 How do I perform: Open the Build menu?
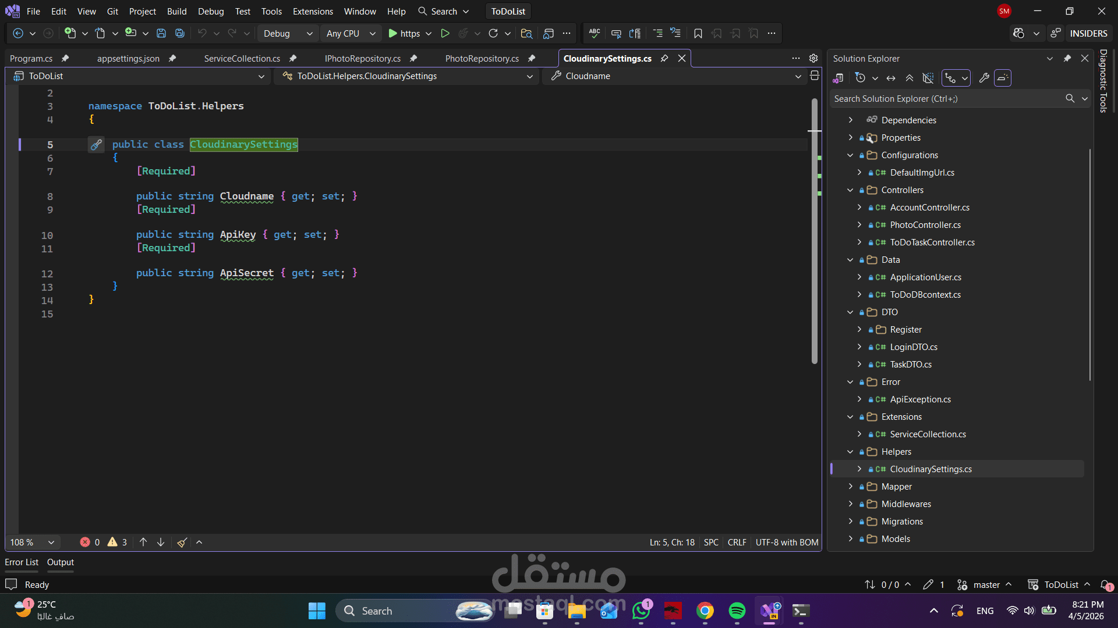point(176,11)
